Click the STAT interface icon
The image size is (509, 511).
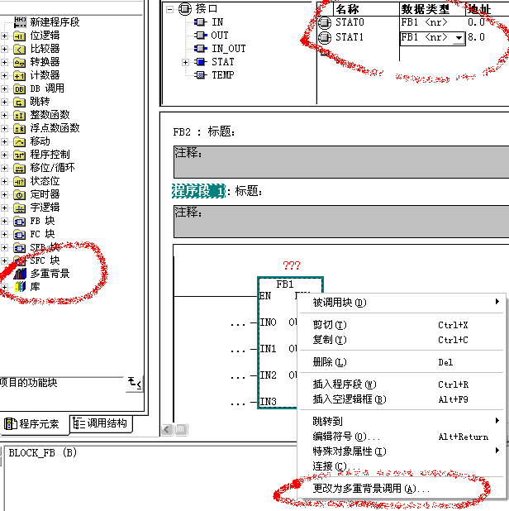click(200, 61)
